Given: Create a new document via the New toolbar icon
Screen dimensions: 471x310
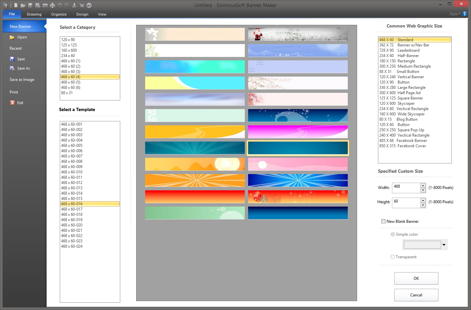Looking at the screenshot, I should [x=16, y=5].
